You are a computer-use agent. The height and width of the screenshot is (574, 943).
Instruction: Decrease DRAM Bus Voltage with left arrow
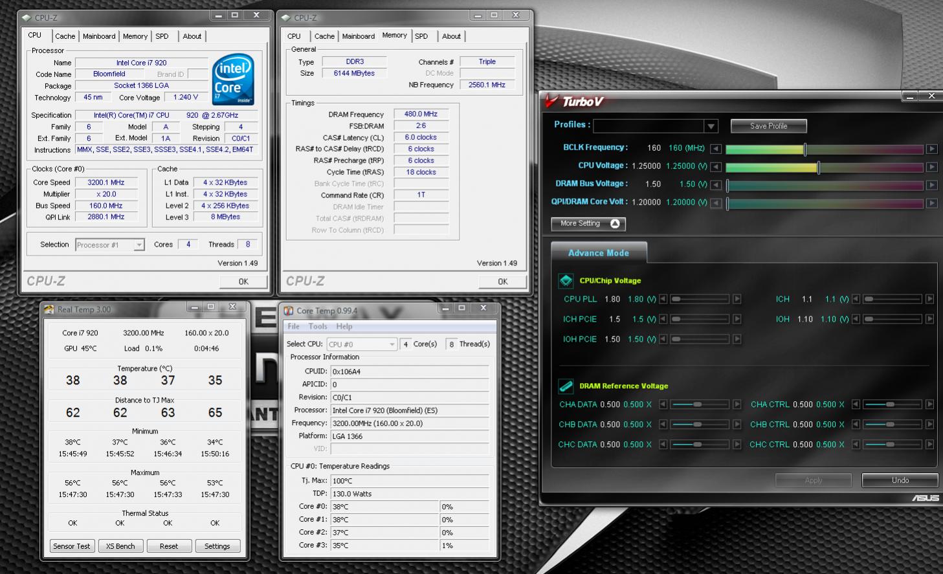[x=716, y=185]
